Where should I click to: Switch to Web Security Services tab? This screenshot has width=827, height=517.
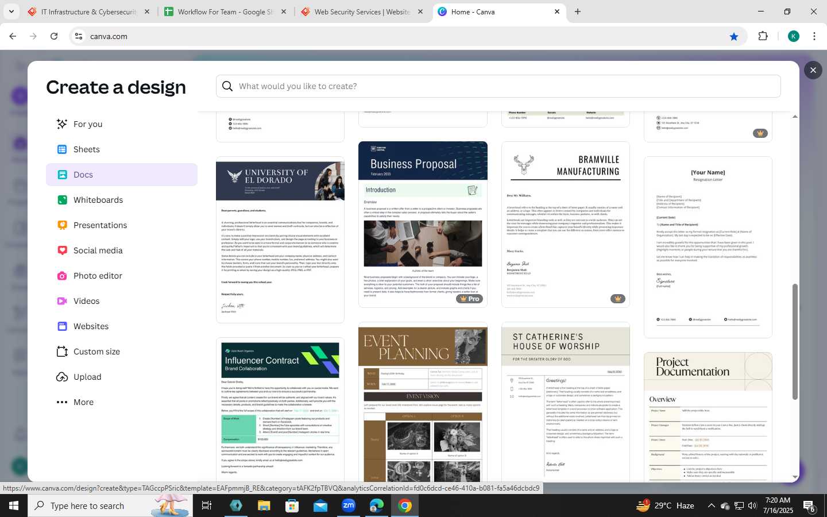pyautogui.click(x=362, y=11)
